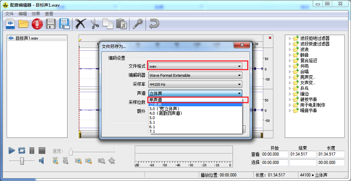Start recording with the red microphone button
Viewport: 351px width, 181px height.
(37, 24)
